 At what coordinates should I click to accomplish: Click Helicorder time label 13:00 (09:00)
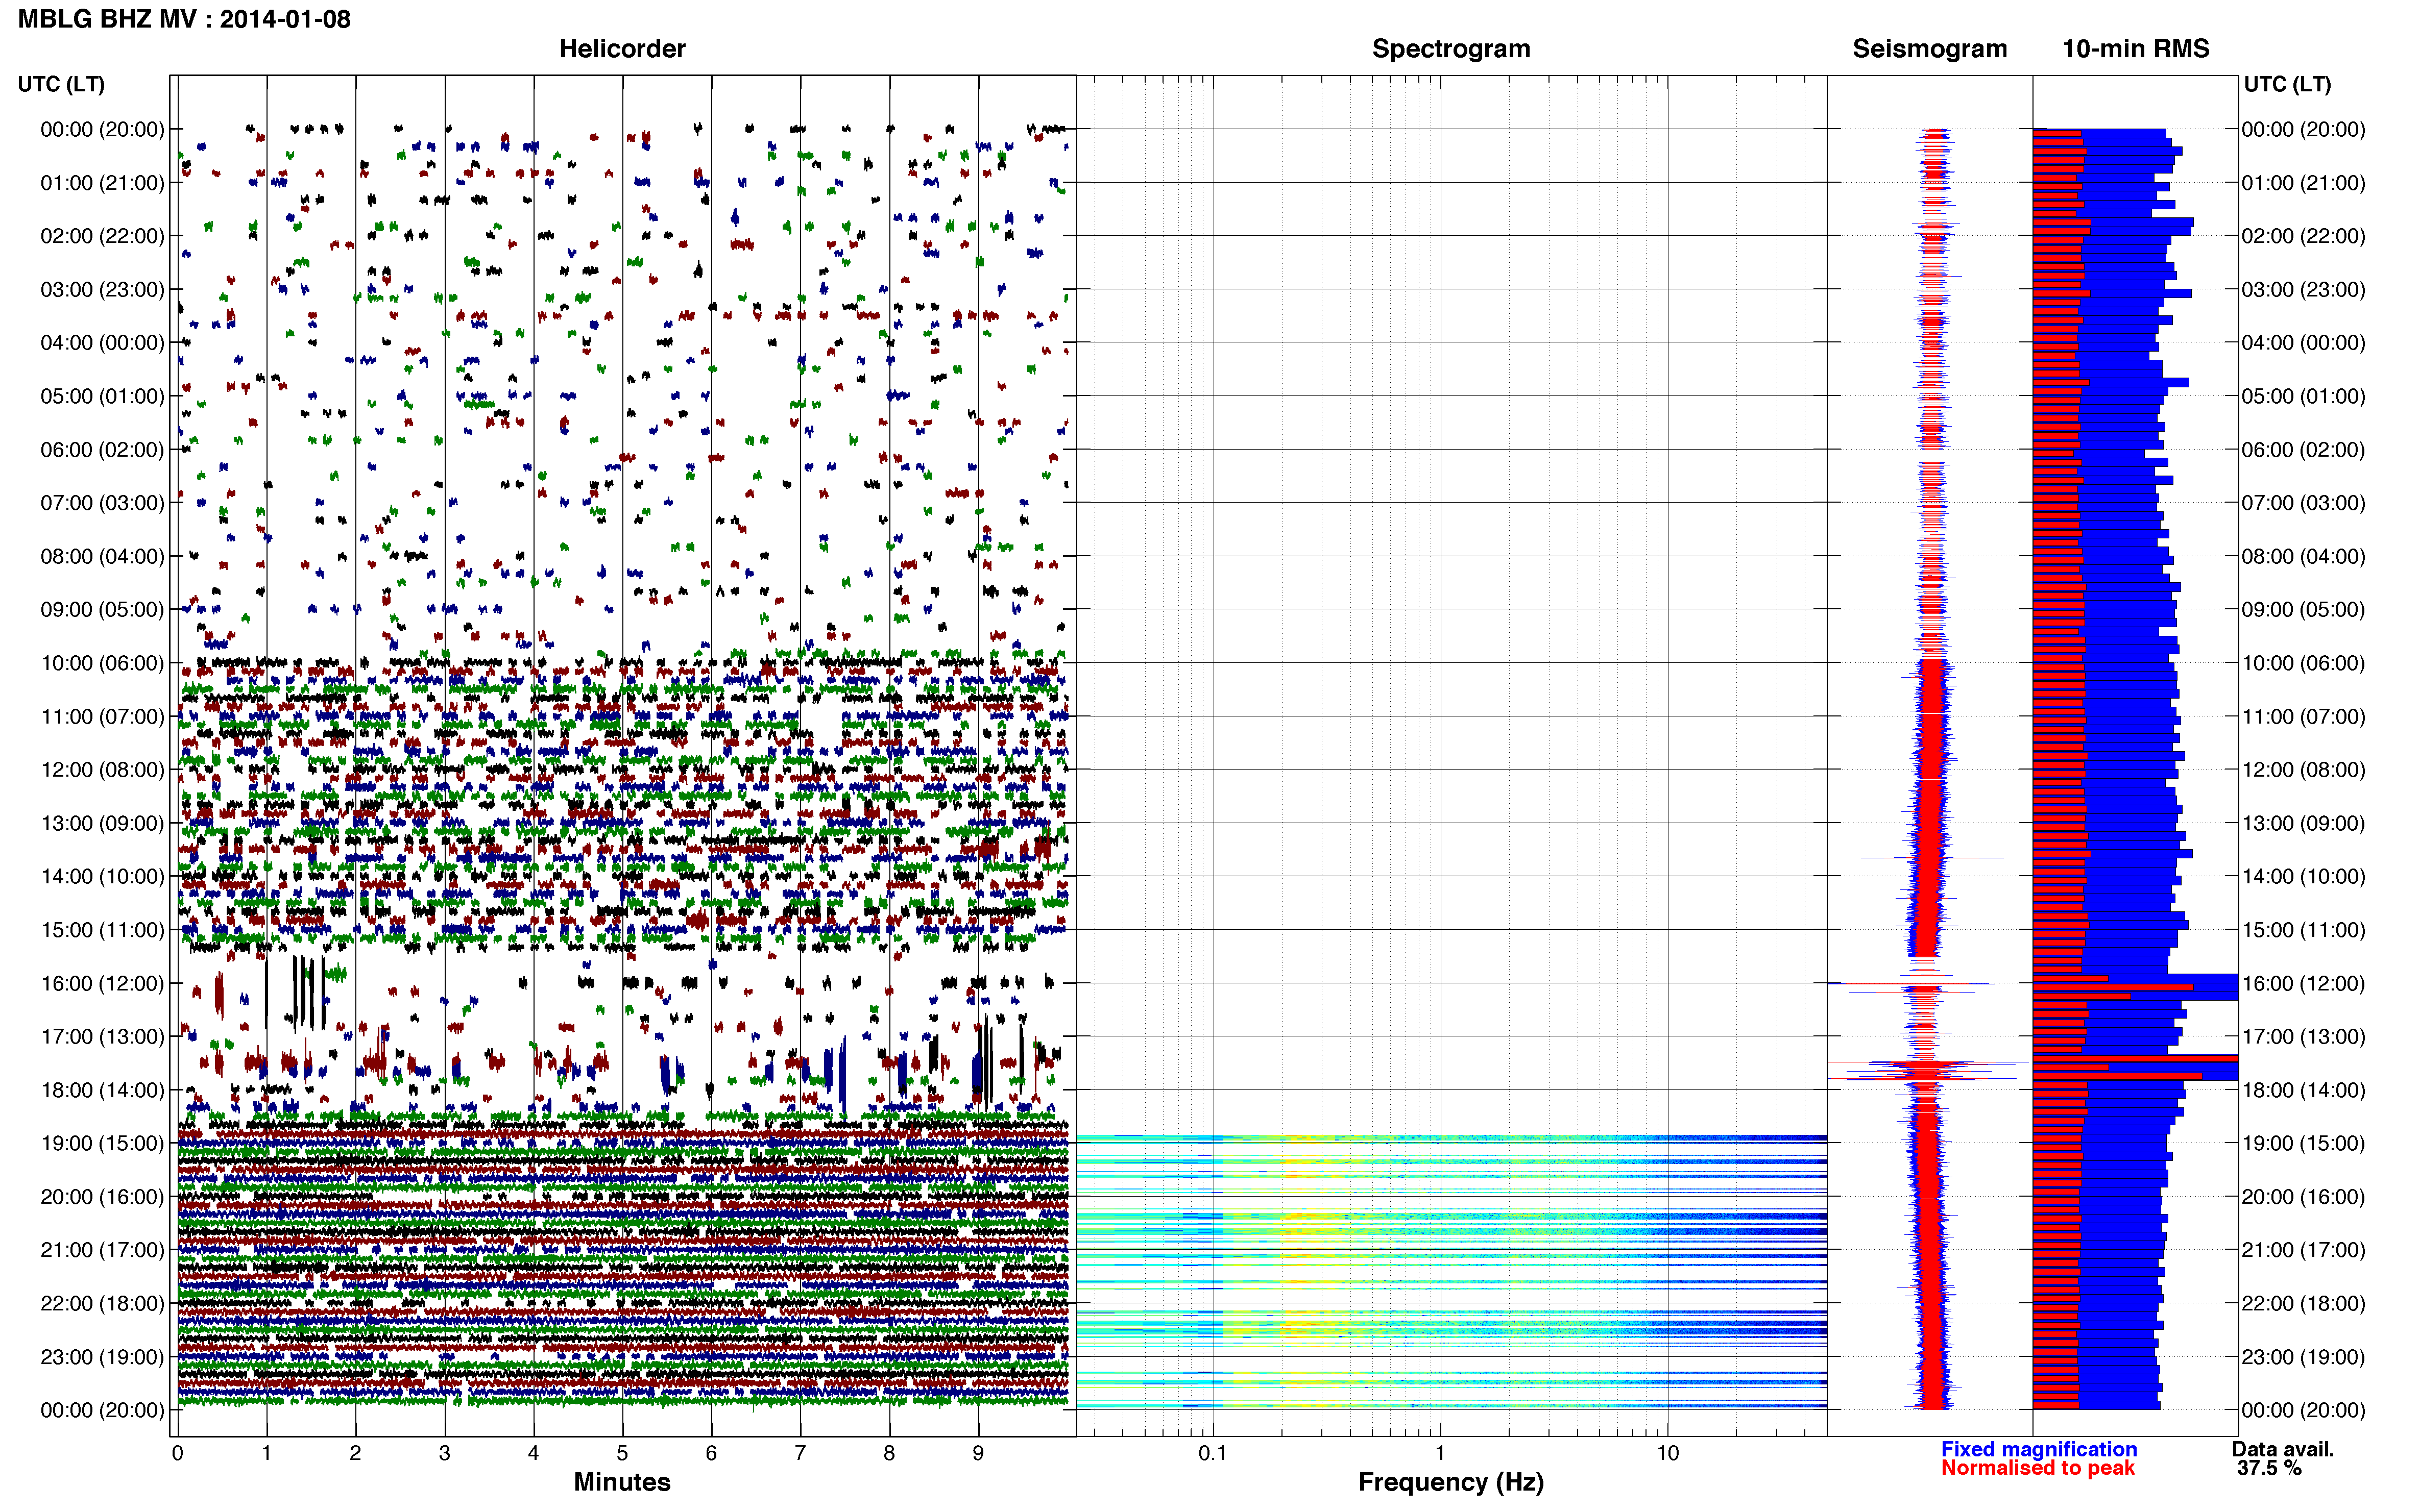coord(102,823)
